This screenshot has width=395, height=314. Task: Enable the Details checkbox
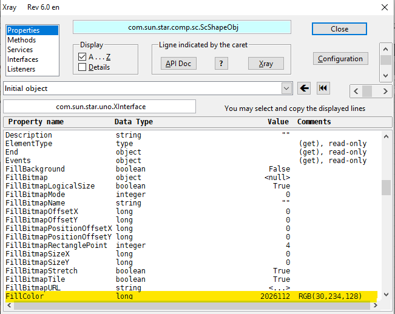[x=83, y=67]
